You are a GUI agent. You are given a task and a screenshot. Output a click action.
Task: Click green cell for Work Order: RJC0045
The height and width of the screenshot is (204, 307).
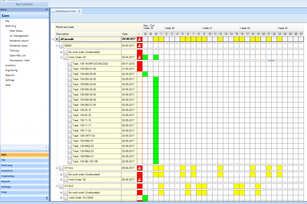click(x=145, y=198)
